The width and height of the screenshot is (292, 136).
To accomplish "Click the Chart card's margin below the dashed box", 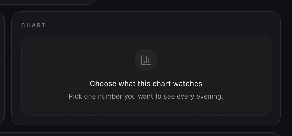I will 146,120.
